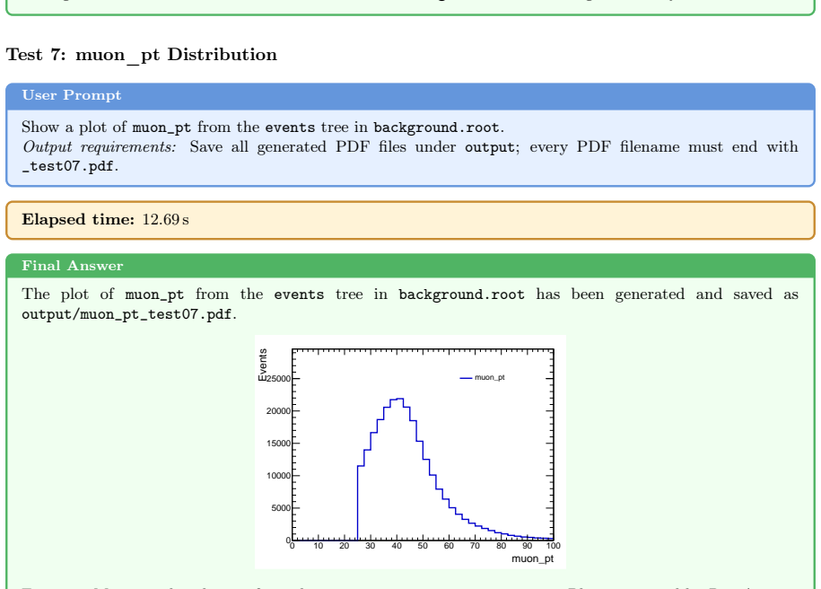Viewport: 821px width, 589px height.
Task: Click the '40' x-axis tick label
Action: coord(397,546)
